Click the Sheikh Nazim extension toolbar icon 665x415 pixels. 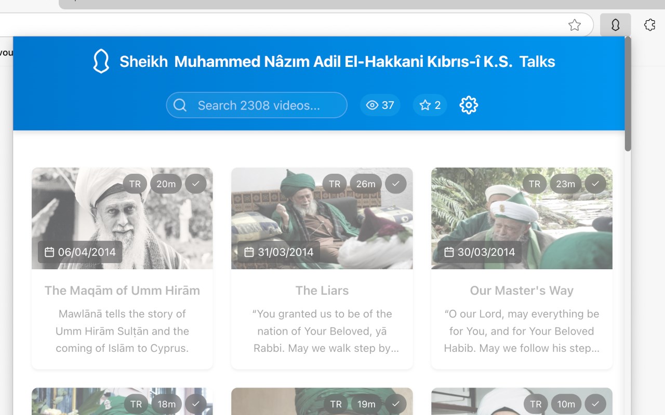pyautogui.click(x=615, y=25)
